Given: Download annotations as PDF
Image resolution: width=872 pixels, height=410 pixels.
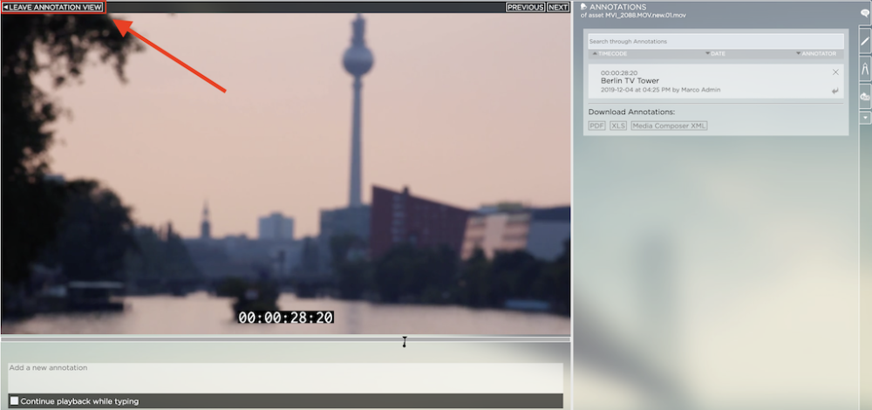Looking at the screenshot, I should coord(596,126).
